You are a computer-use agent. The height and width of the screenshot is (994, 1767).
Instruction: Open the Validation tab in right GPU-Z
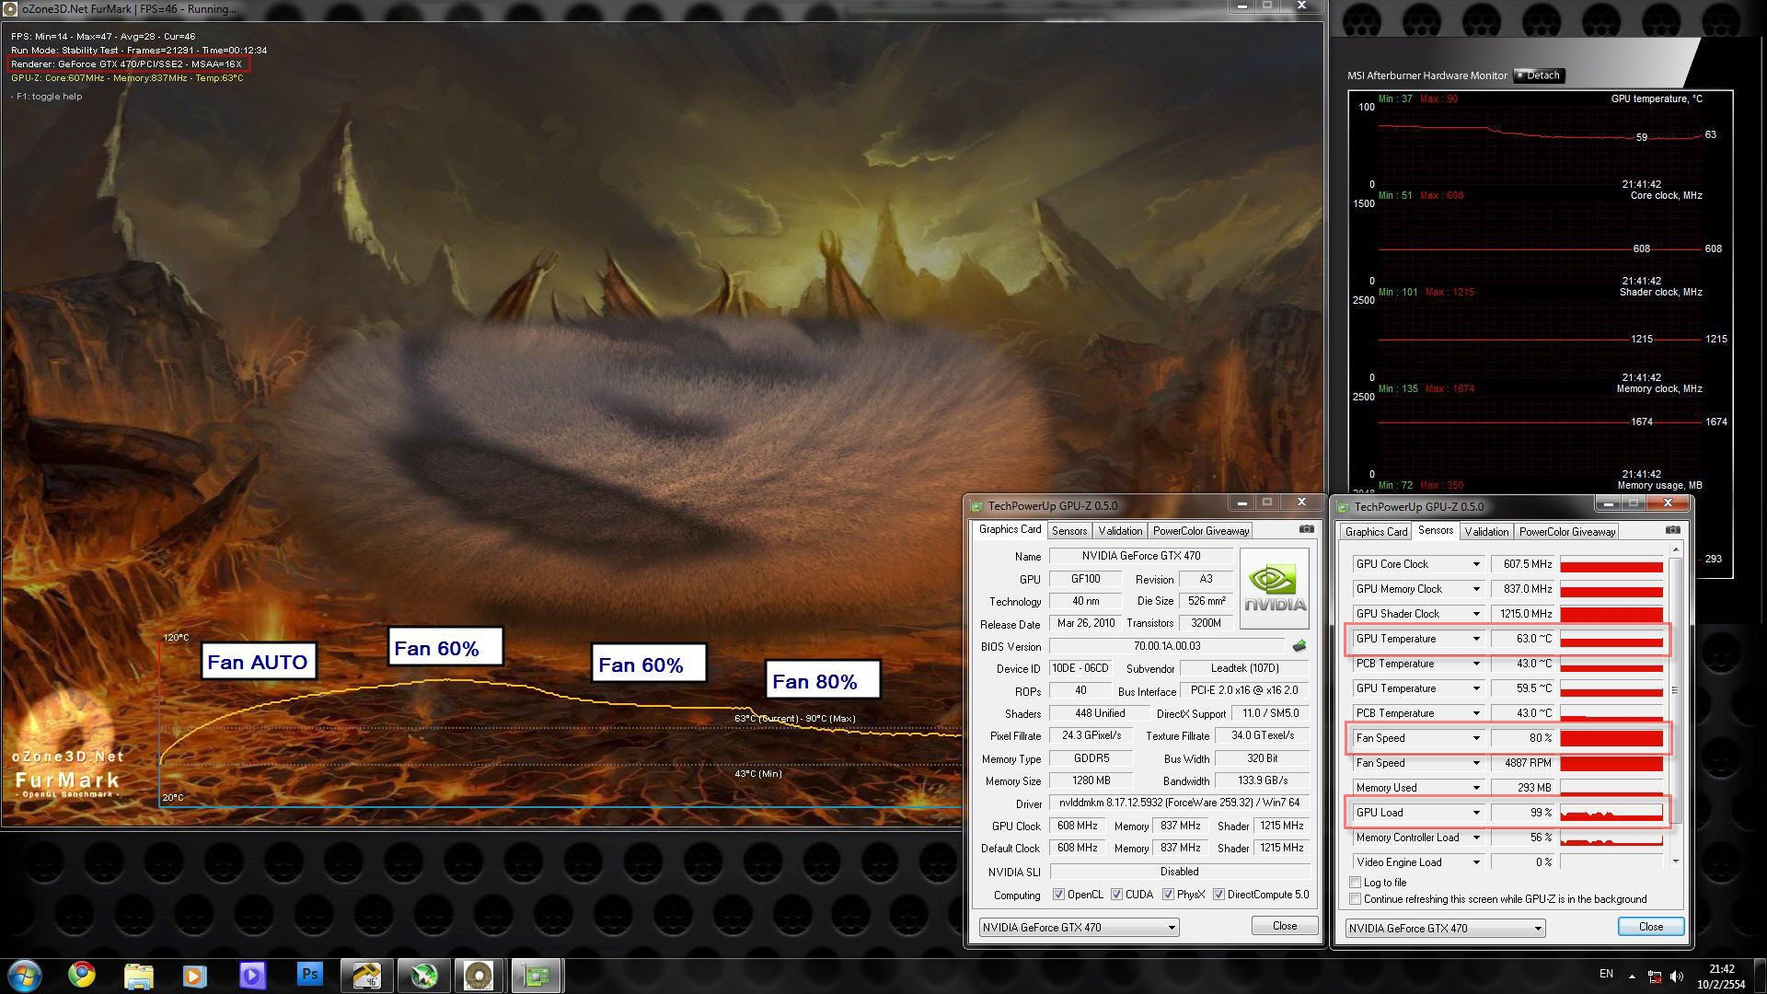(x=1485, y=532)
